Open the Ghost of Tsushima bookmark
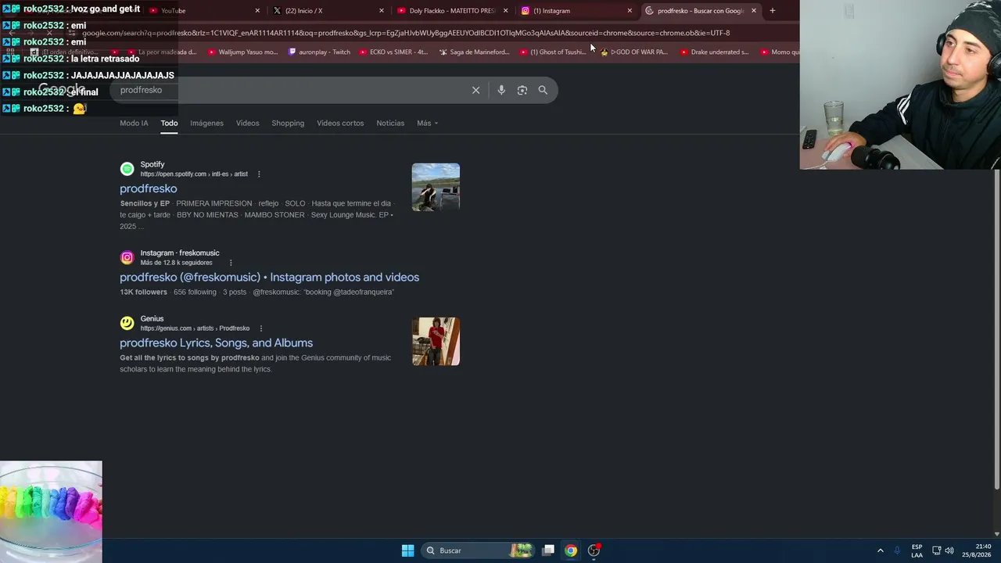Viewport: 1001px width, 563px height. (x=552, y=52)
